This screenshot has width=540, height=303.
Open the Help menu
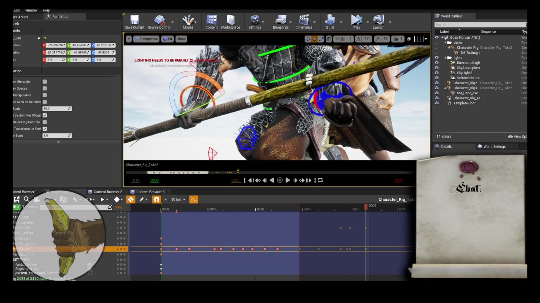point(46,10)
